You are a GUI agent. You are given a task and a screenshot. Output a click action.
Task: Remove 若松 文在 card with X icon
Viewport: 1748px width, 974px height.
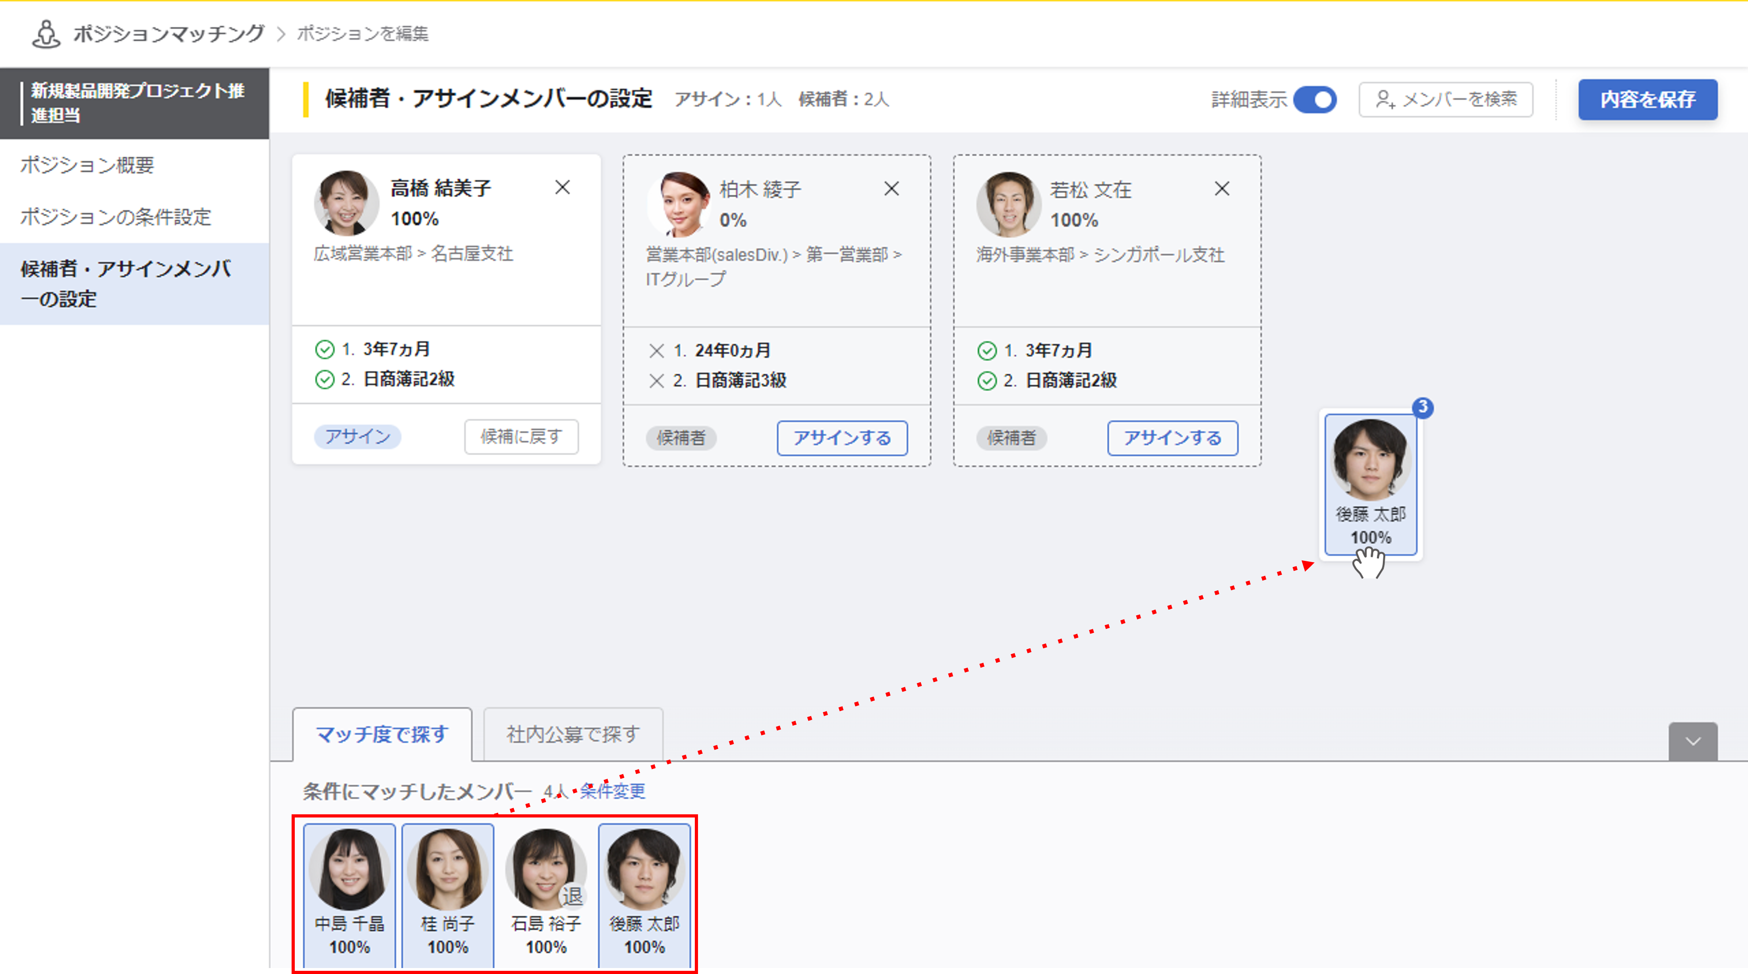(1222, 189)
